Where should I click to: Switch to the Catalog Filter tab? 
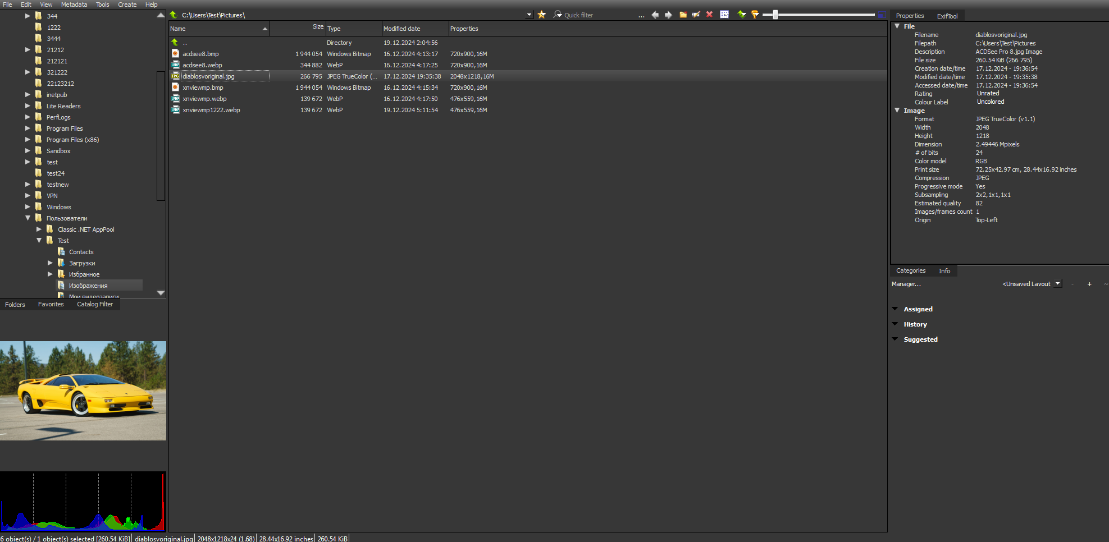pyautogui.click(x=95, y=304)
